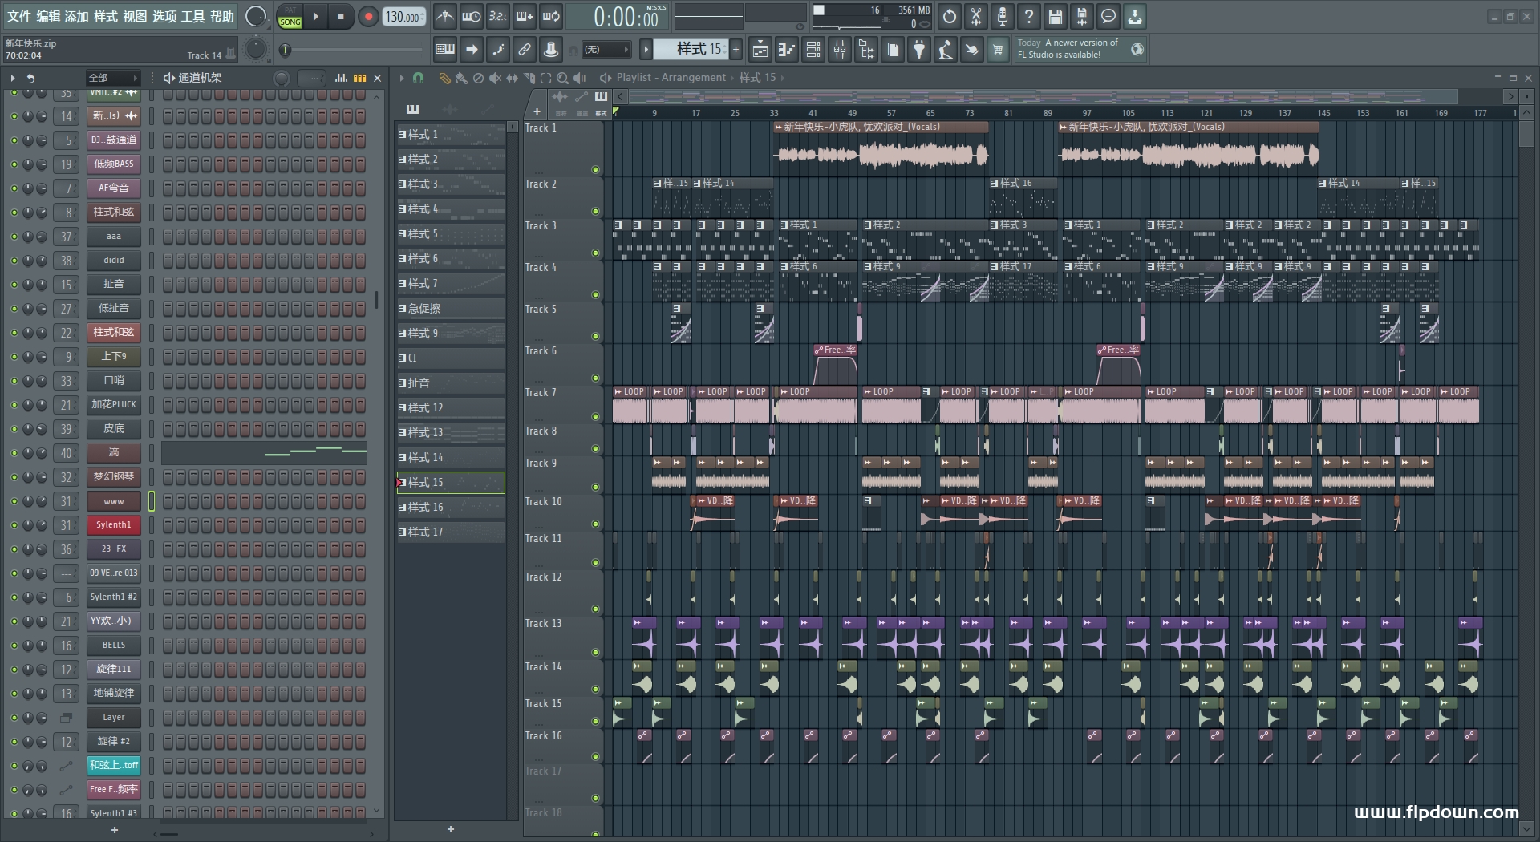Screen dimensions: 1540x842
Task: Click the question mark help icon
Action: click(x=1029, y=16)
